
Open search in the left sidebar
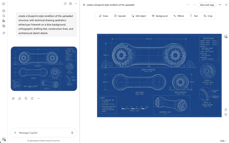(x=4, y=16)
